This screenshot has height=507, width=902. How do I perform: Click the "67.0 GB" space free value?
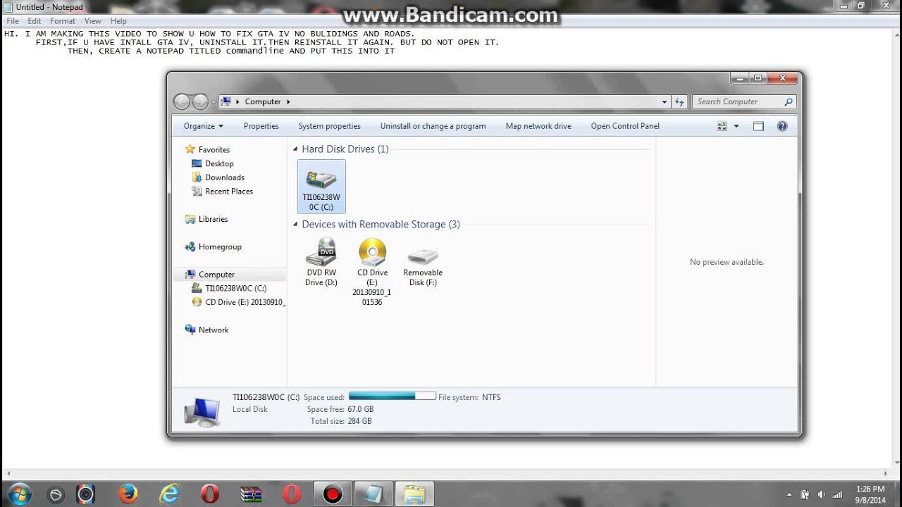(x=361, y=409)
